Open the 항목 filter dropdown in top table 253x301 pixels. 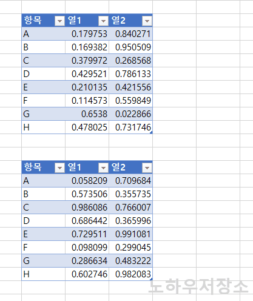point(59,21)
